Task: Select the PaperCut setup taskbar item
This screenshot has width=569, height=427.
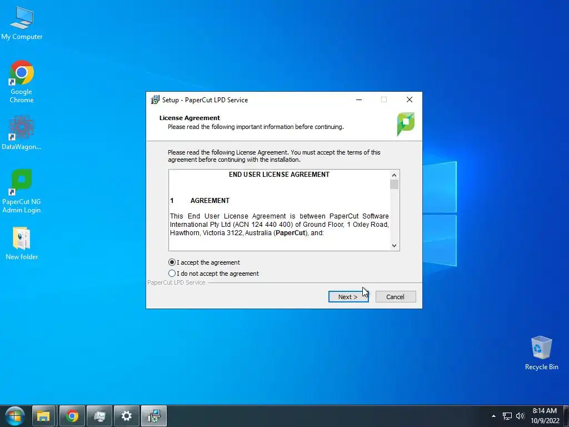Action: tap(154, 416)
